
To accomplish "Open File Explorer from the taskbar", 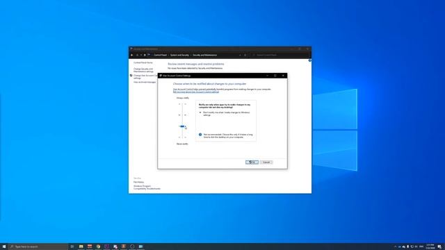I will point(81,247).
